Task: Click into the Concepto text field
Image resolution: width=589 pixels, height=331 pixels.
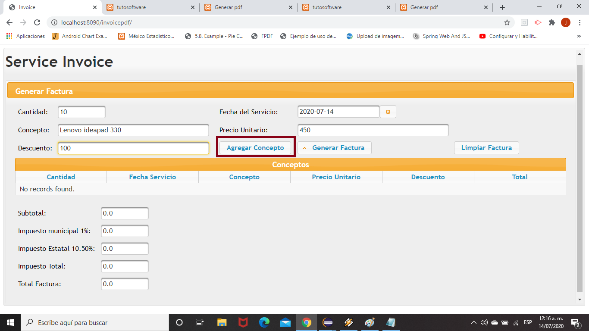Action: 133,130
